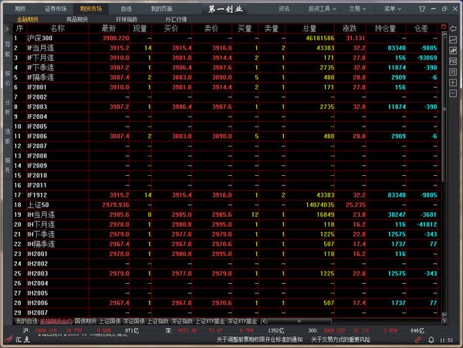Select bottom tab 上证指数
463x348 pixels.
click(157, 321)
